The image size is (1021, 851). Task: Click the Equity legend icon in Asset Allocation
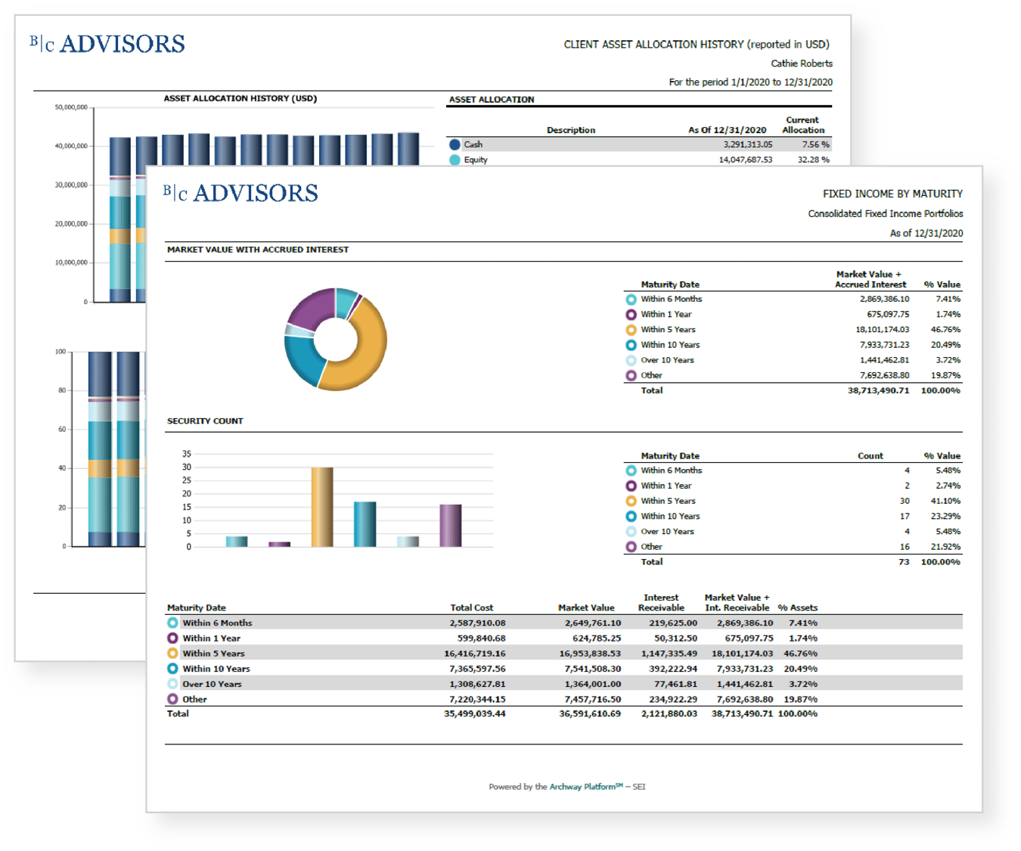[455, 160]
